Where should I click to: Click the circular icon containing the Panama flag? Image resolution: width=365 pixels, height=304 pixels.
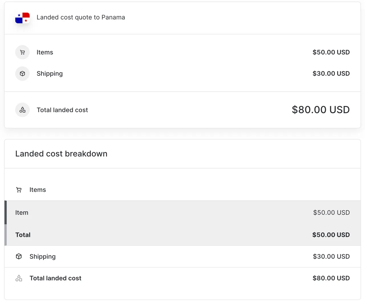click(23, 18)
